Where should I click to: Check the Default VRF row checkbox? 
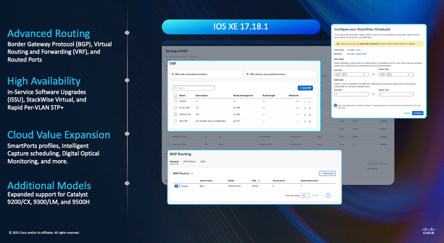(175, 101)
